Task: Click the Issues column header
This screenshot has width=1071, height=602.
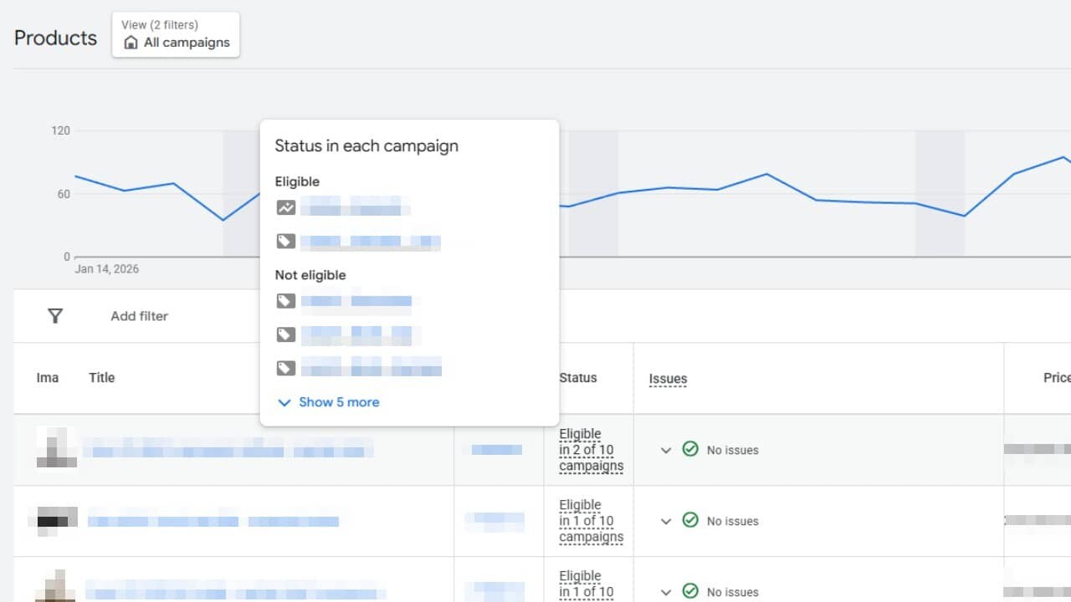Action: pyautogui.click(x=668, y=379)
